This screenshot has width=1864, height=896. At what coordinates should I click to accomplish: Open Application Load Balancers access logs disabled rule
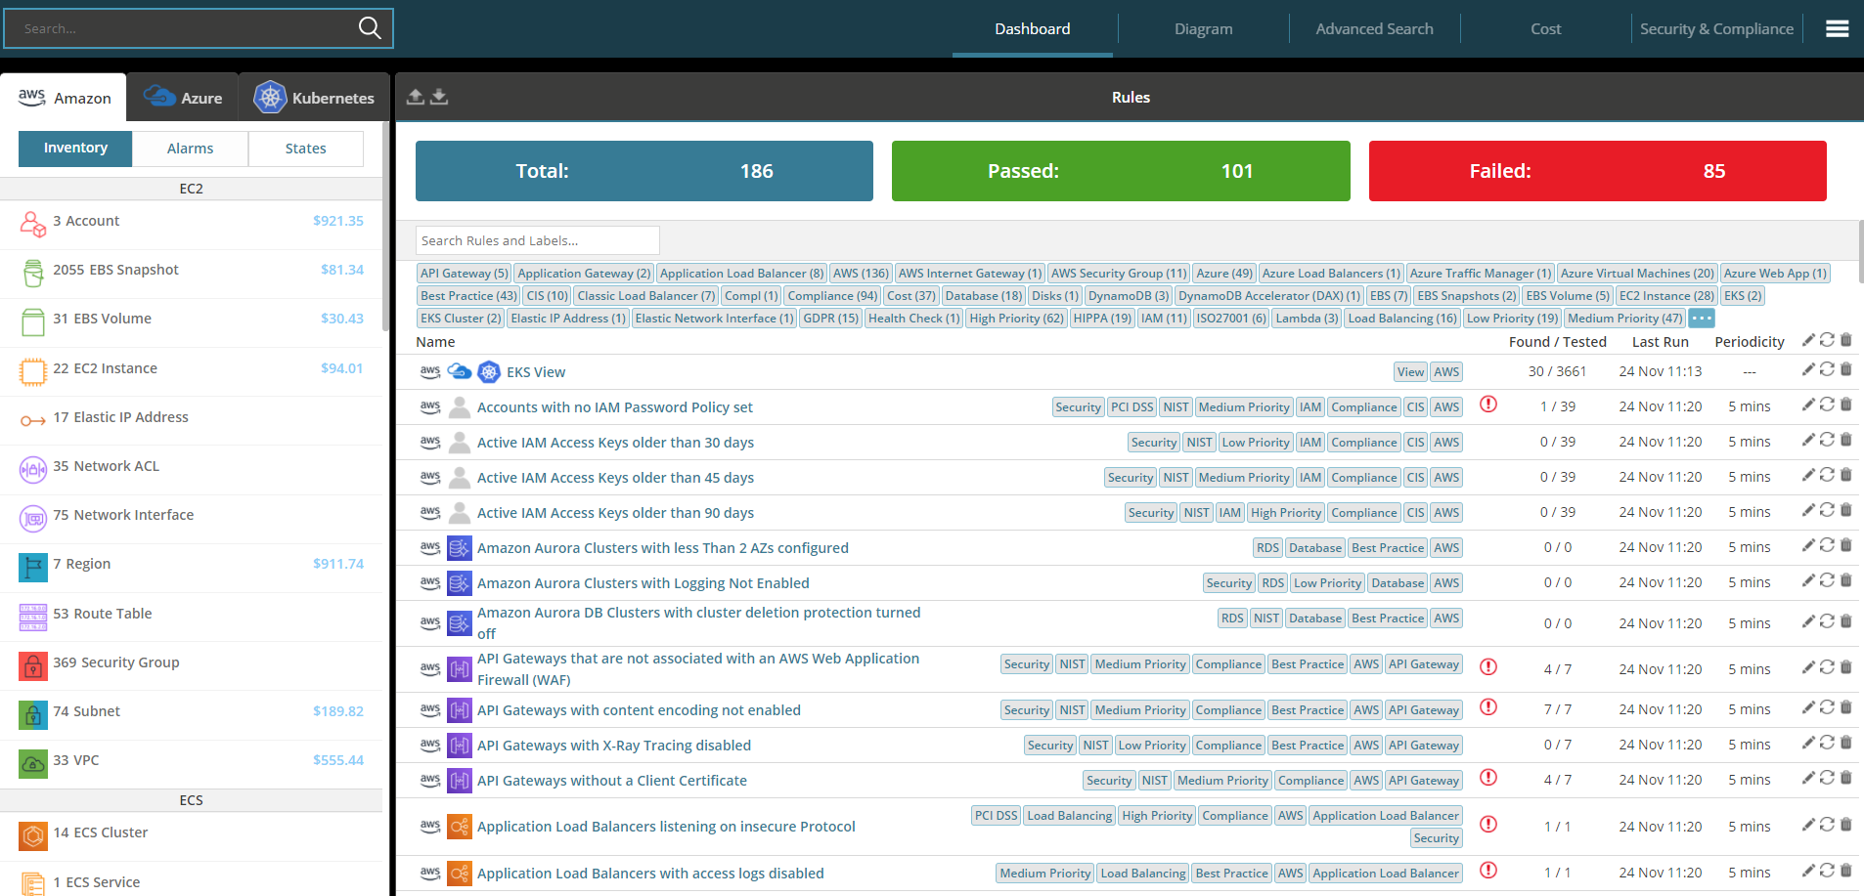pos(650,874)
